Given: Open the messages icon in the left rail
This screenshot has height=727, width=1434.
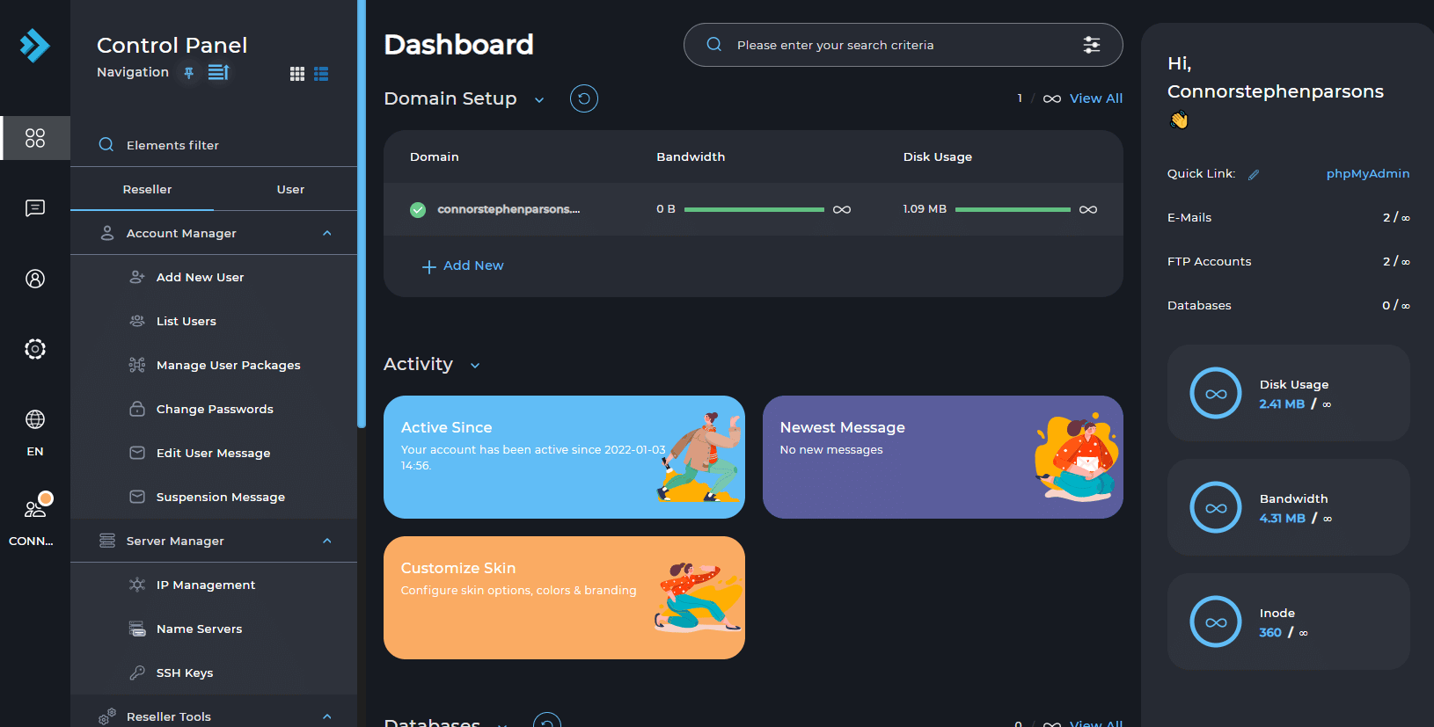Looking at the screenshot, I should (x=35, y=208).
